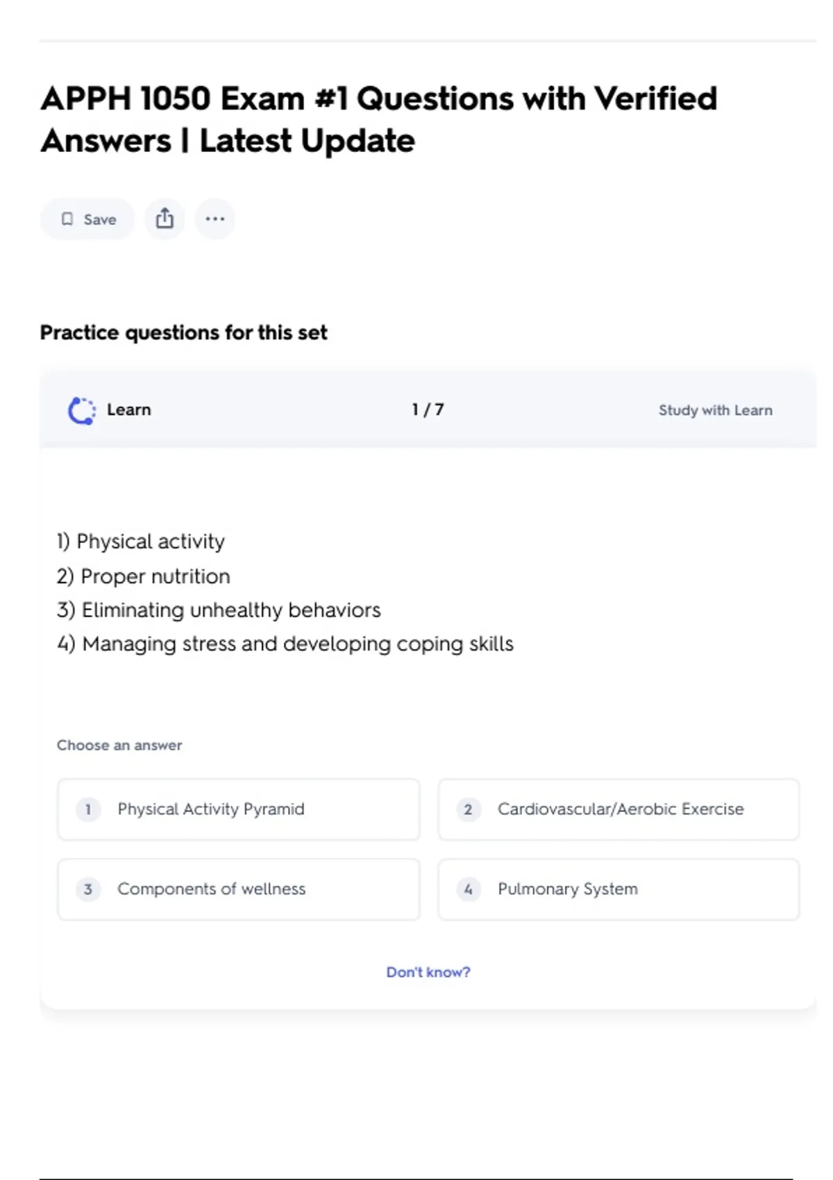Click the number 1 answer badge
This screenshot has height=1180, width=833.
pos(88,809)
